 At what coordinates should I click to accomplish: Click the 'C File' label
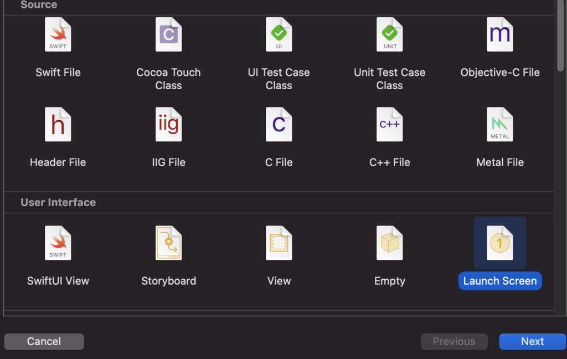click(x=279, y=162)
